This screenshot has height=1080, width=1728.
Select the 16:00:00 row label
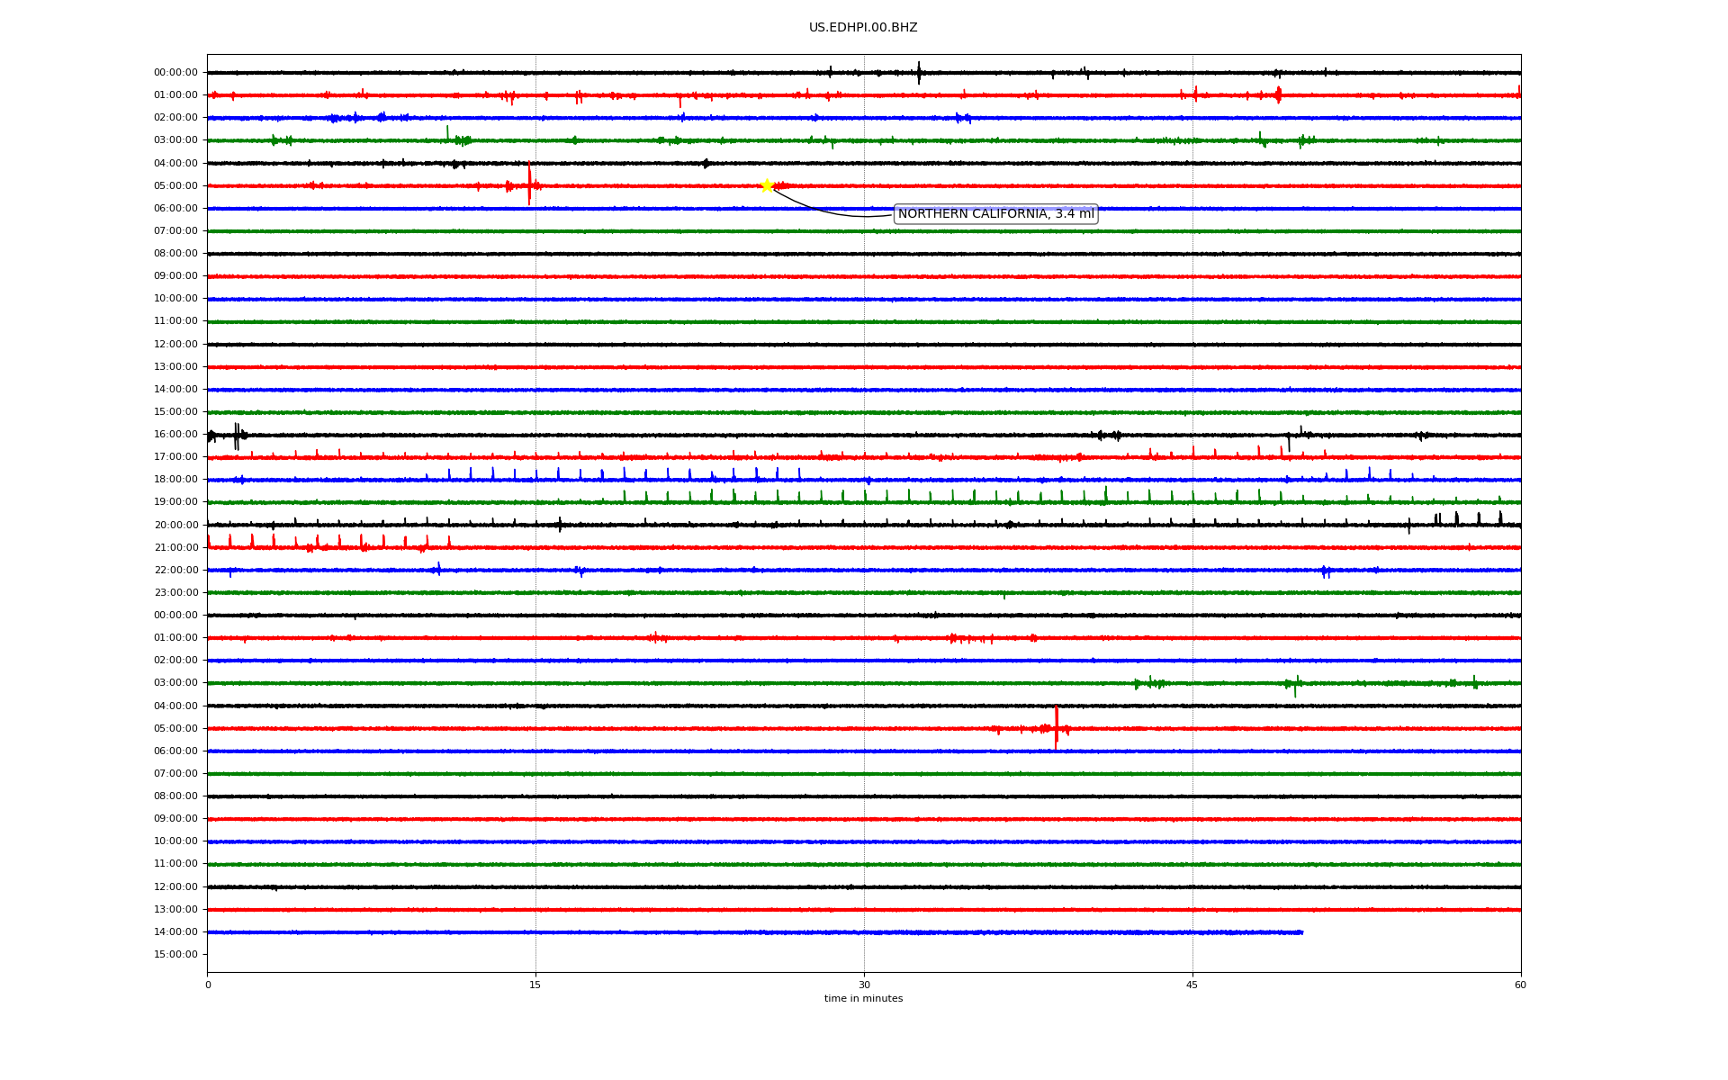coord(175,435)
